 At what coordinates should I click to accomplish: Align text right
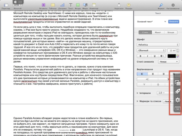click(164, 74)
